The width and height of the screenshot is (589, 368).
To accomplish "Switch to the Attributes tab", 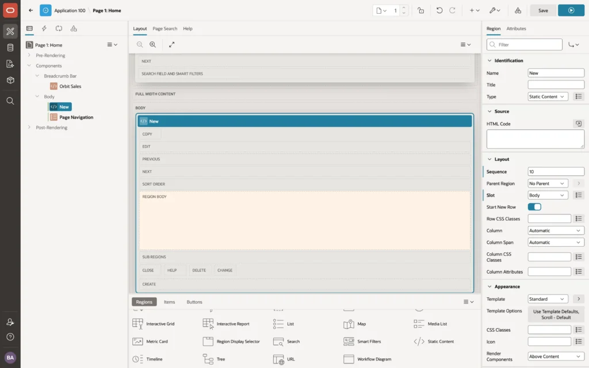I will pos(516,29).
